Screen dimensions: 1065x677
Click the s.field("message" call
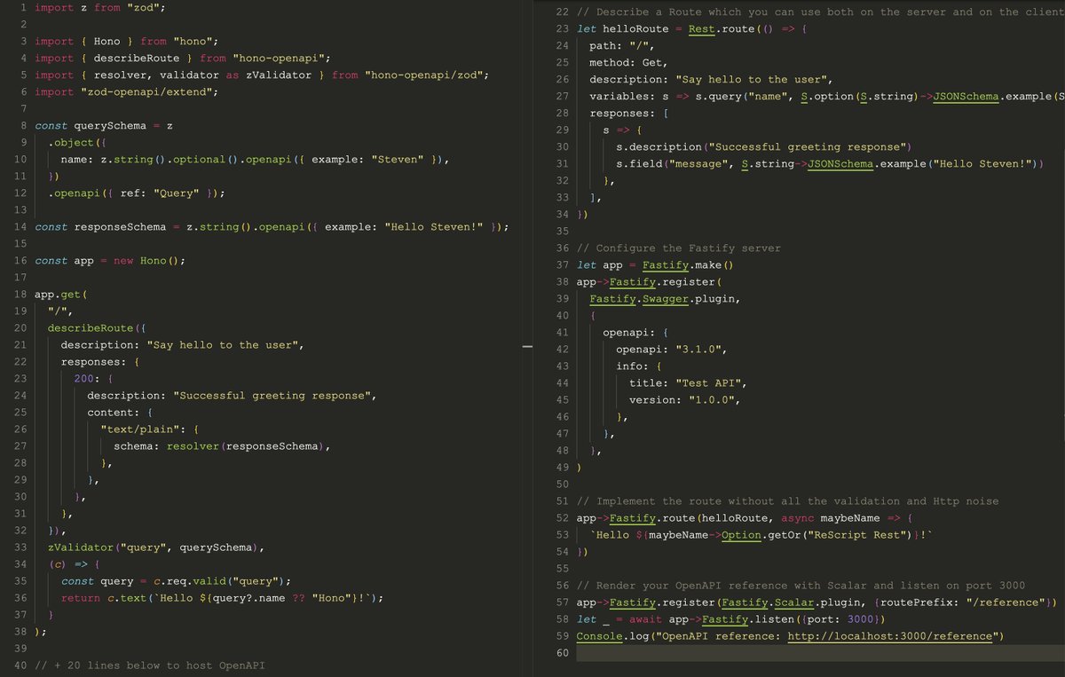coord(674,163)
